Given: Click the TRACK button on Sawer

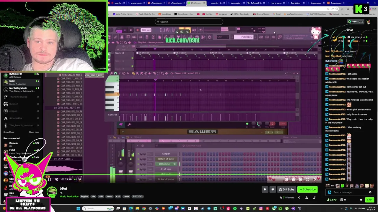Looking at the screenshot, I should 283,124.
